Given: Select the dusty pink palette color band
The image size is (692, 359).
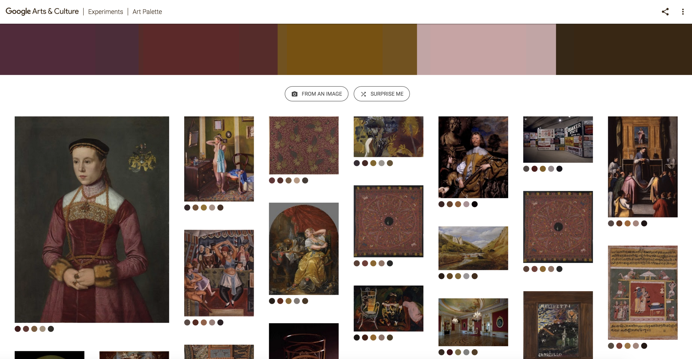Looking at the screenshot, I should click(x=486, y=49).
